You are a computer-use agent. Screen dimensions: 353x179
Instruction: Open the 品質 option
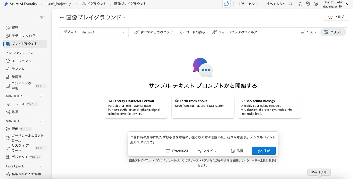pos(237,151)
